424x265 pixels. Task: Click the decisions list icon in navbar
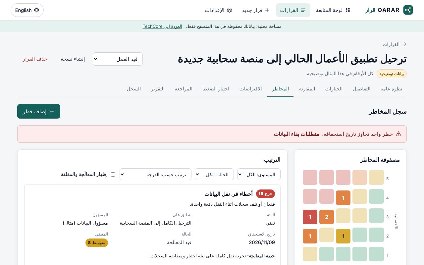pos(303,10)
